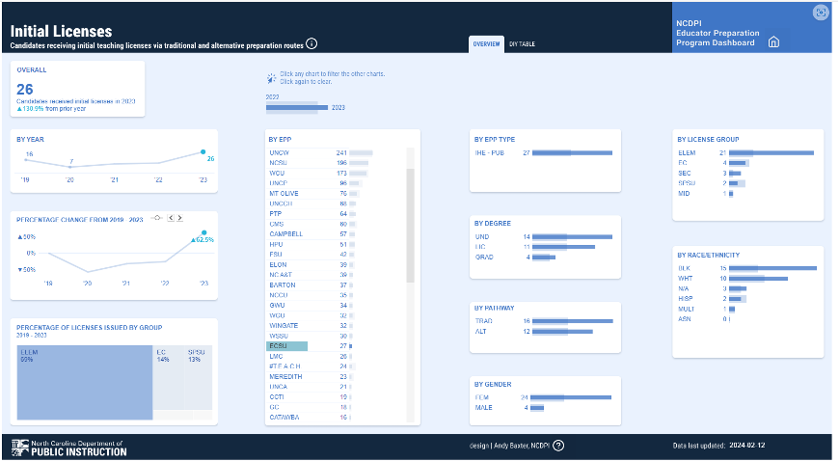Select the highlighted ECSU row in By EPP
This screenshot has width=839, height=461.
coord(287,345)
